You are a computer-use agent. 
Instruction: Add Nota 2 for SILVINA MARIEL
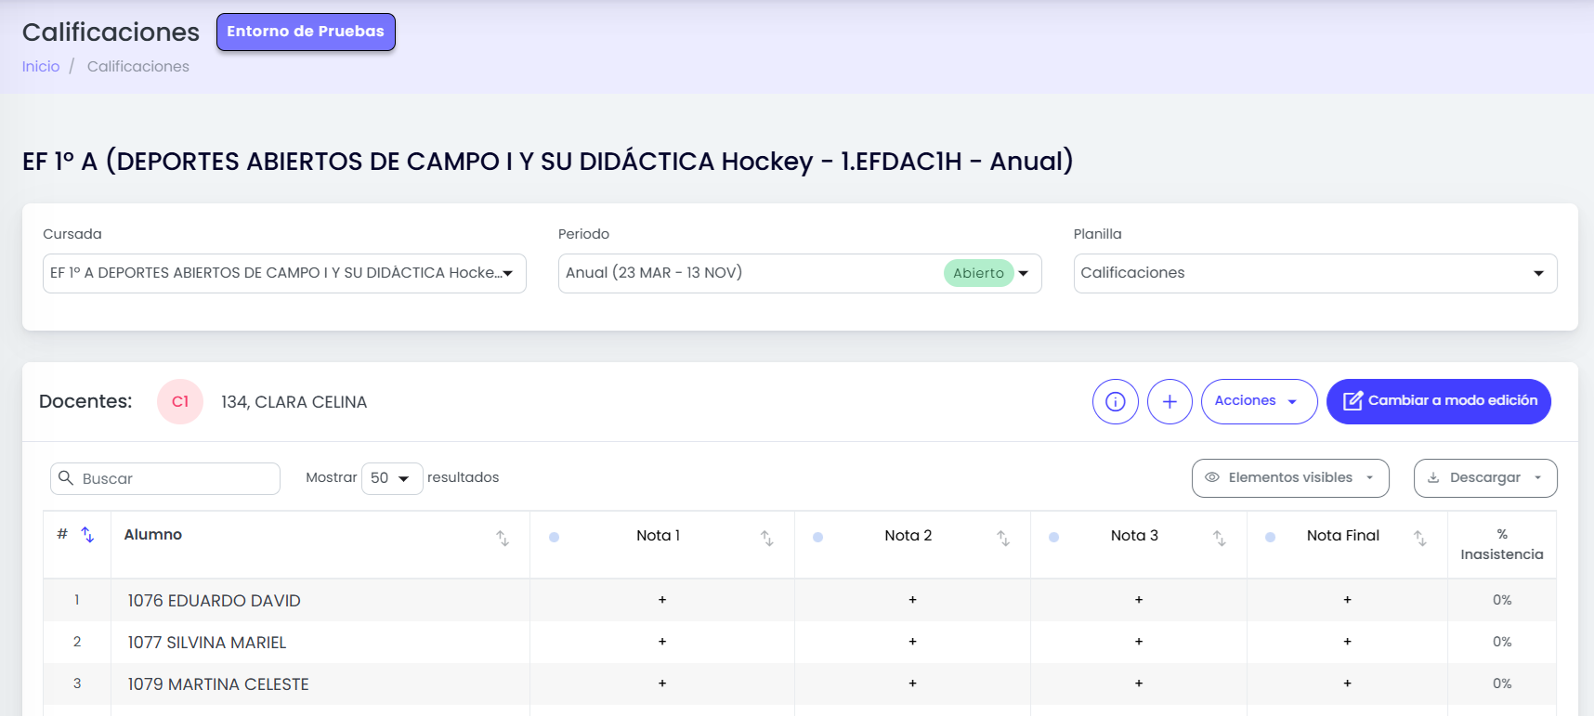click(912, 642)
